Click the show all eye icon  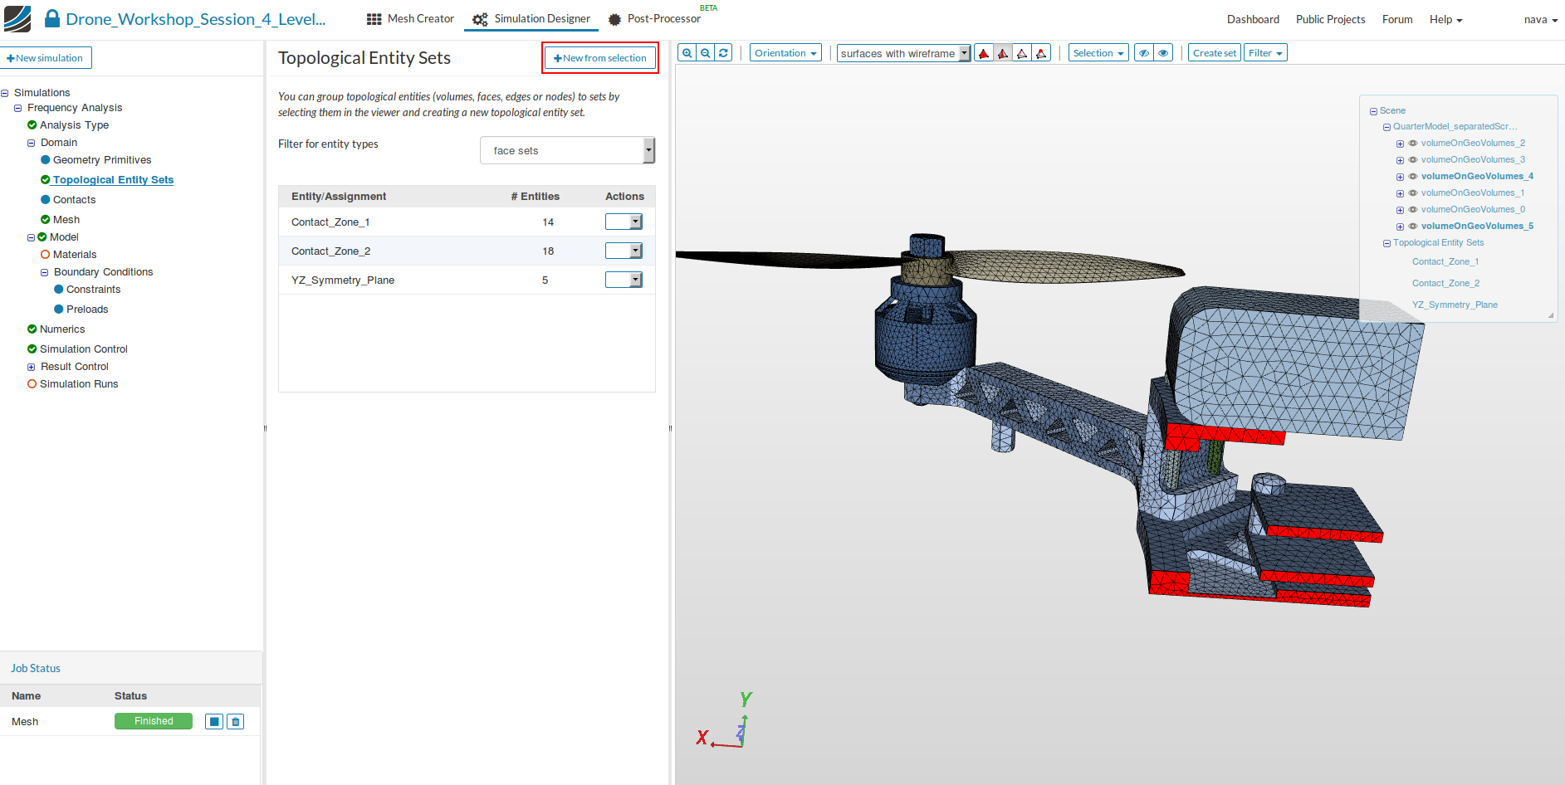pos(1163,53)
